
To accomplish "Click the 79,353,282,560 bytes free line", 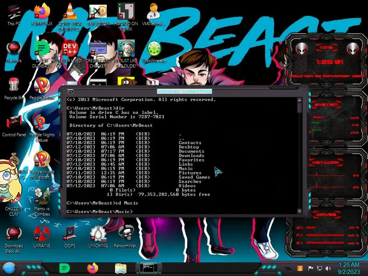I will pyautogui.click(x=158, y=194).
